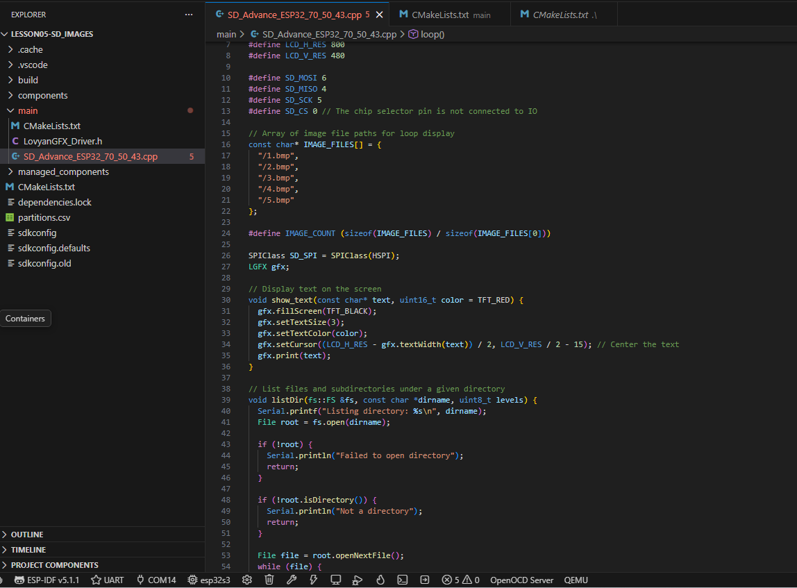The width and height of the screenshot is (797, 588).
Task: Expand the OUTLINE section
Action: click(27, 535)
